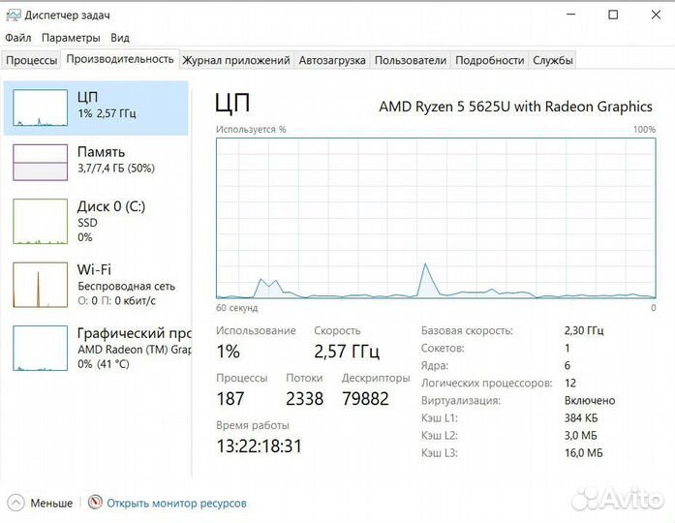The height and width of the screenshot is (523, 675).
Task: Switch to the Автозагрузка tab
Action: coord(332,60)
